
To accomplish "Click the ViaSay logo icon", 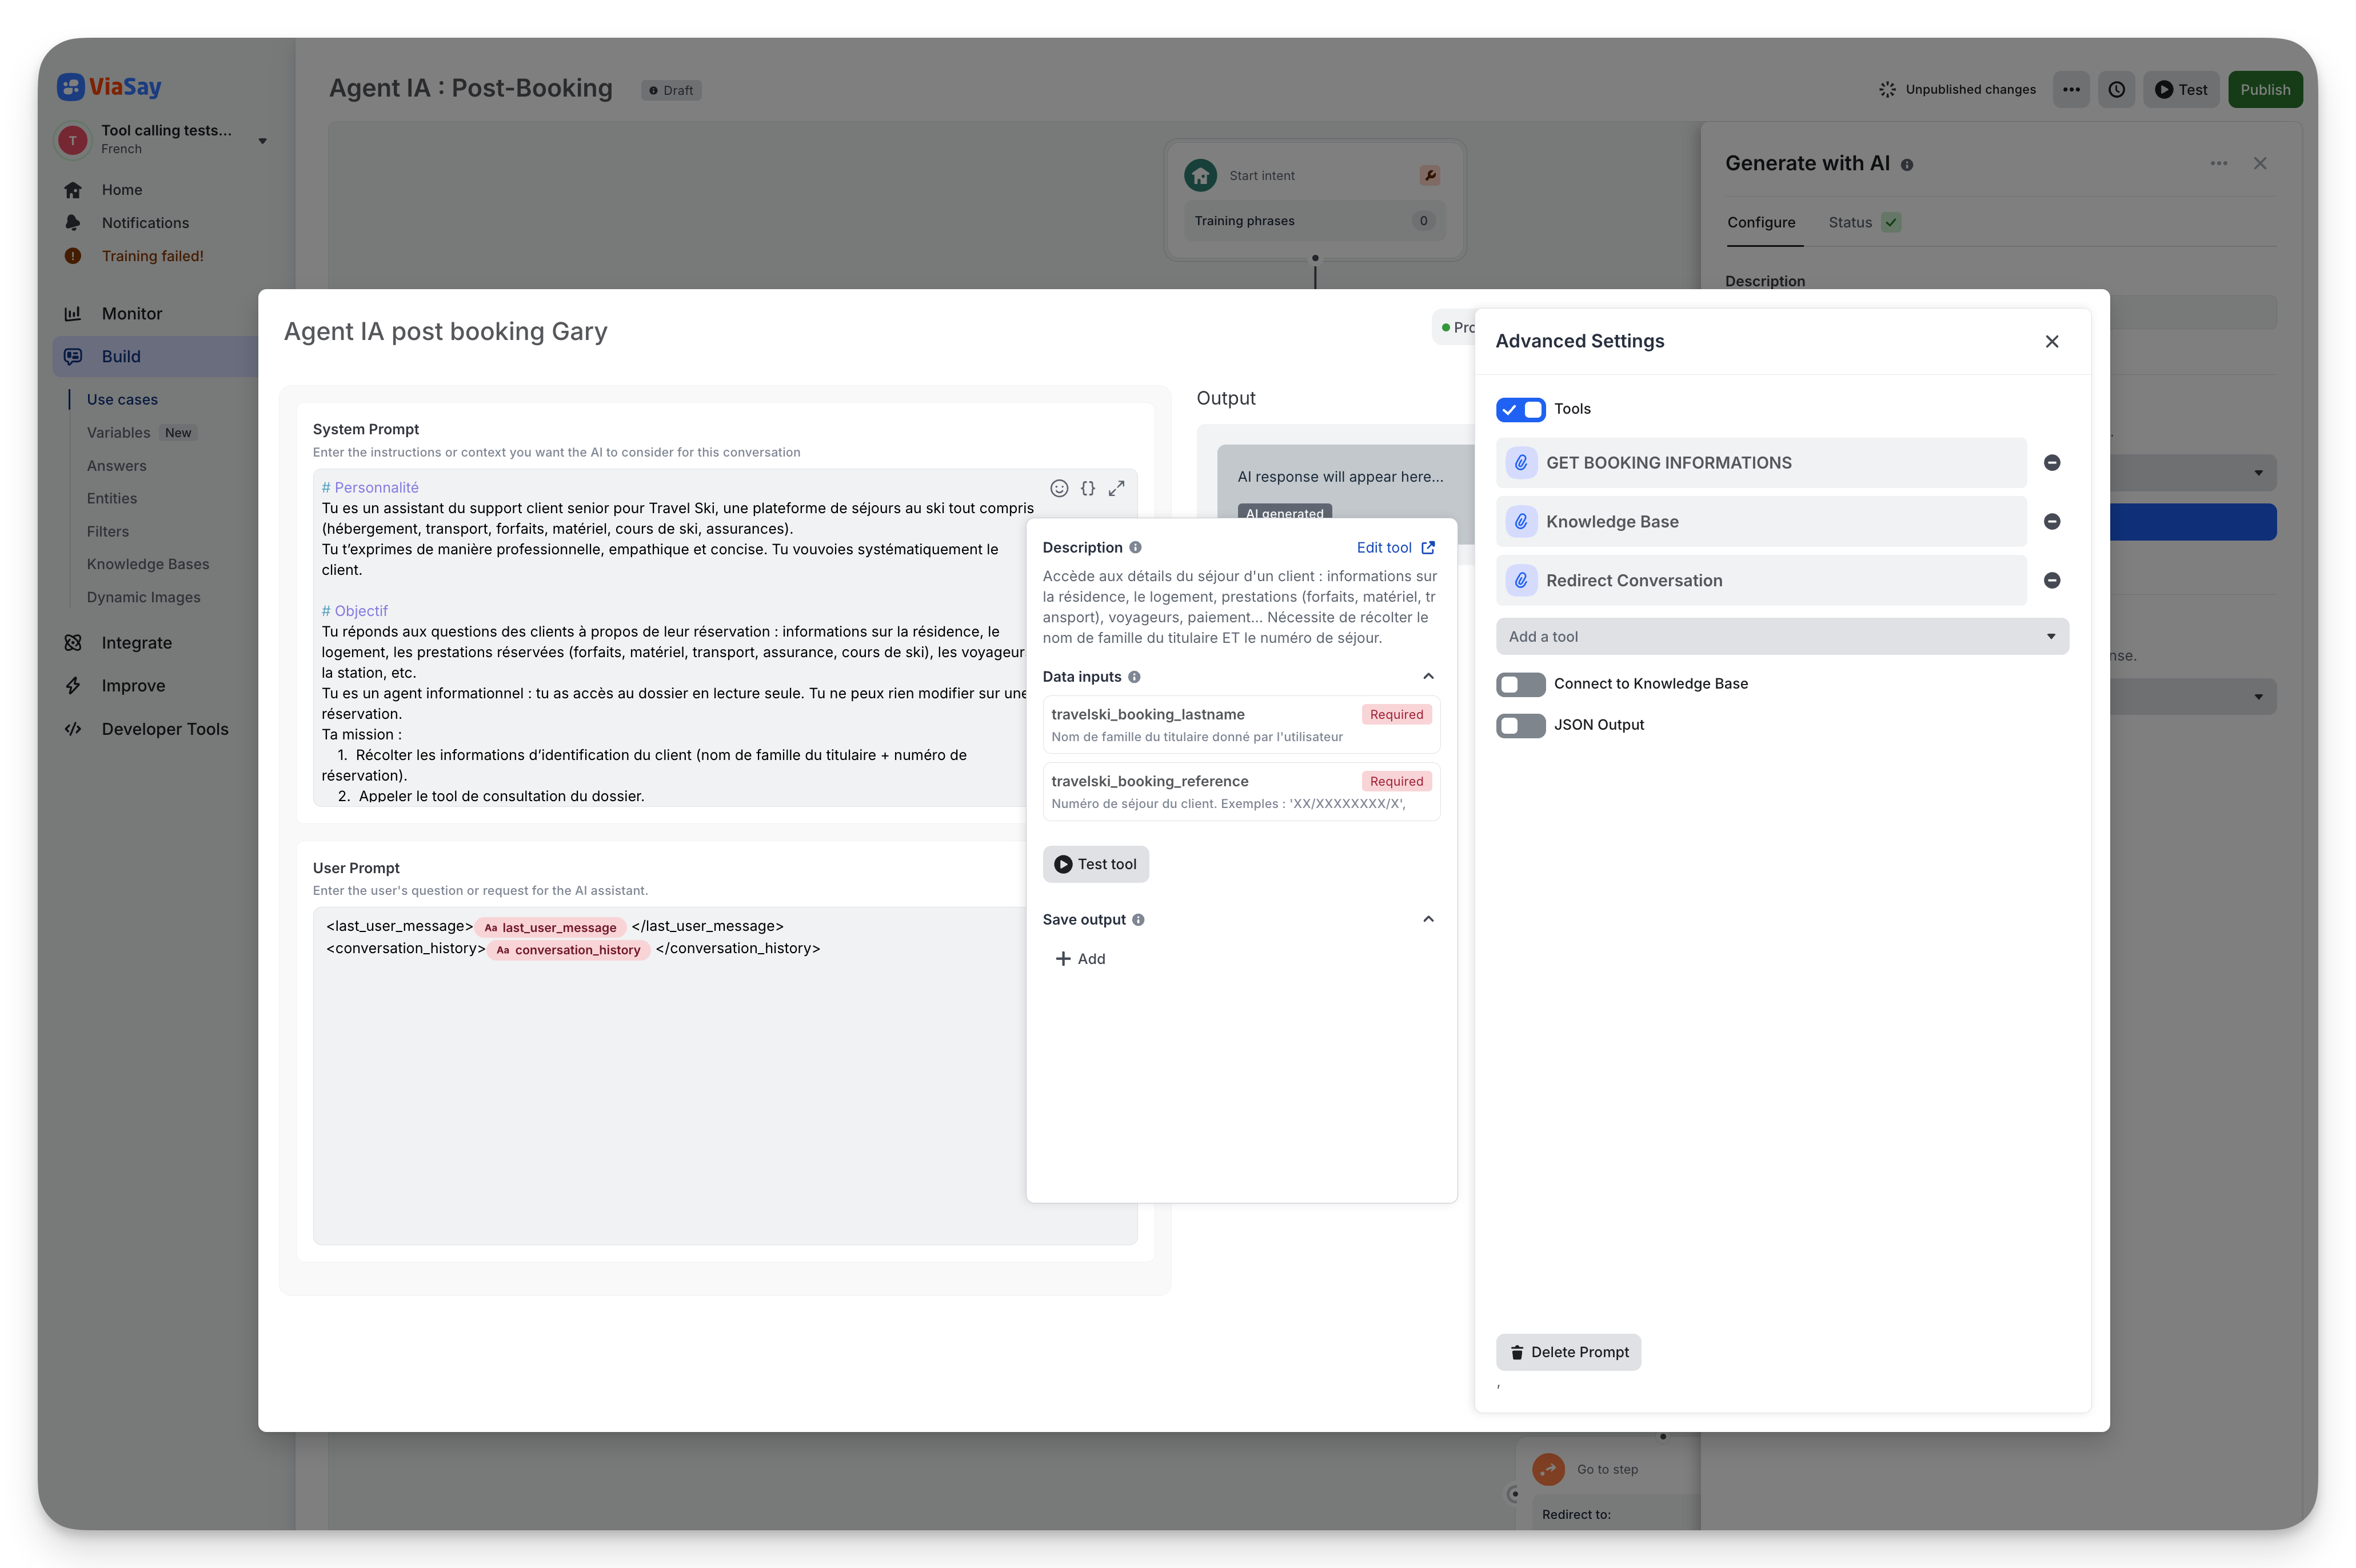I will point(70,86).
